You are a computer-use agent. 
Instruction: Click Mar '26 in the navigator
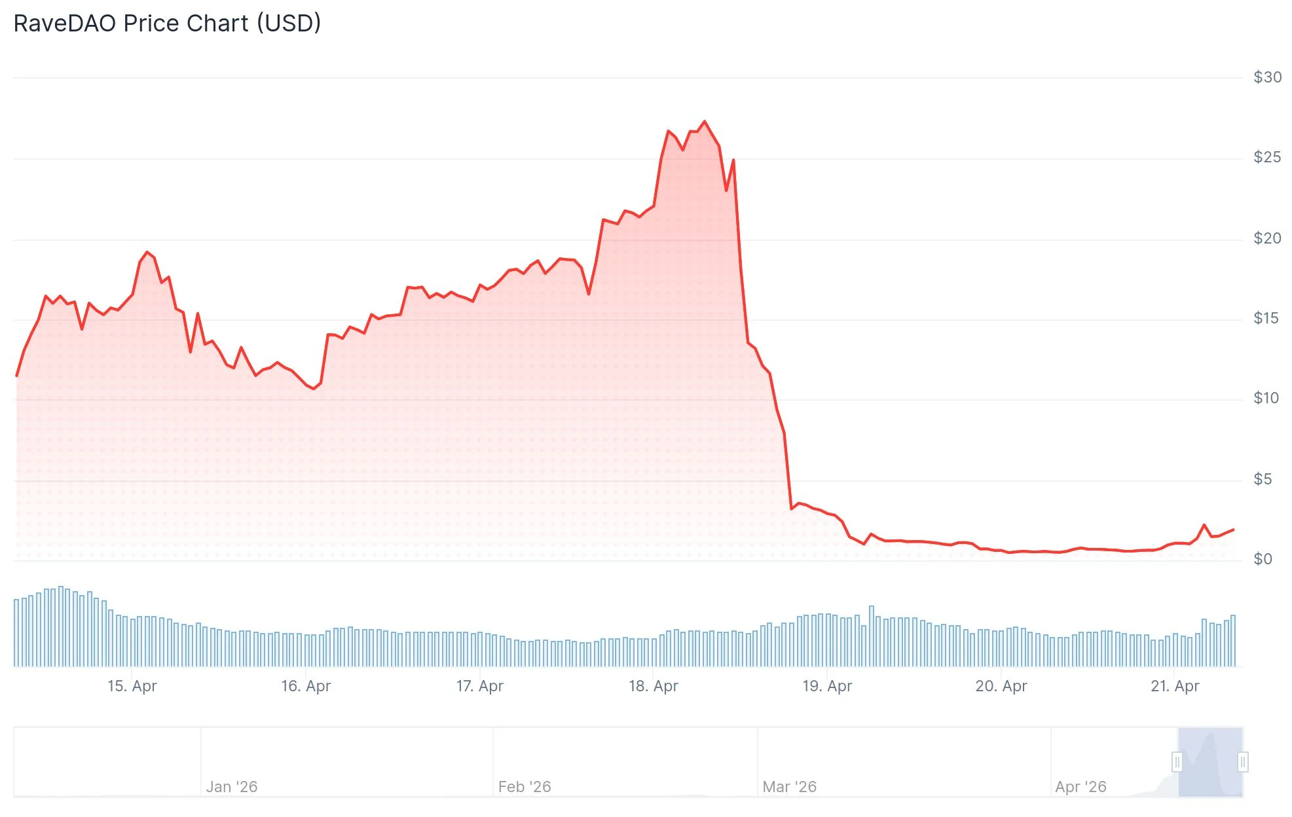click(x=790, y=787)
